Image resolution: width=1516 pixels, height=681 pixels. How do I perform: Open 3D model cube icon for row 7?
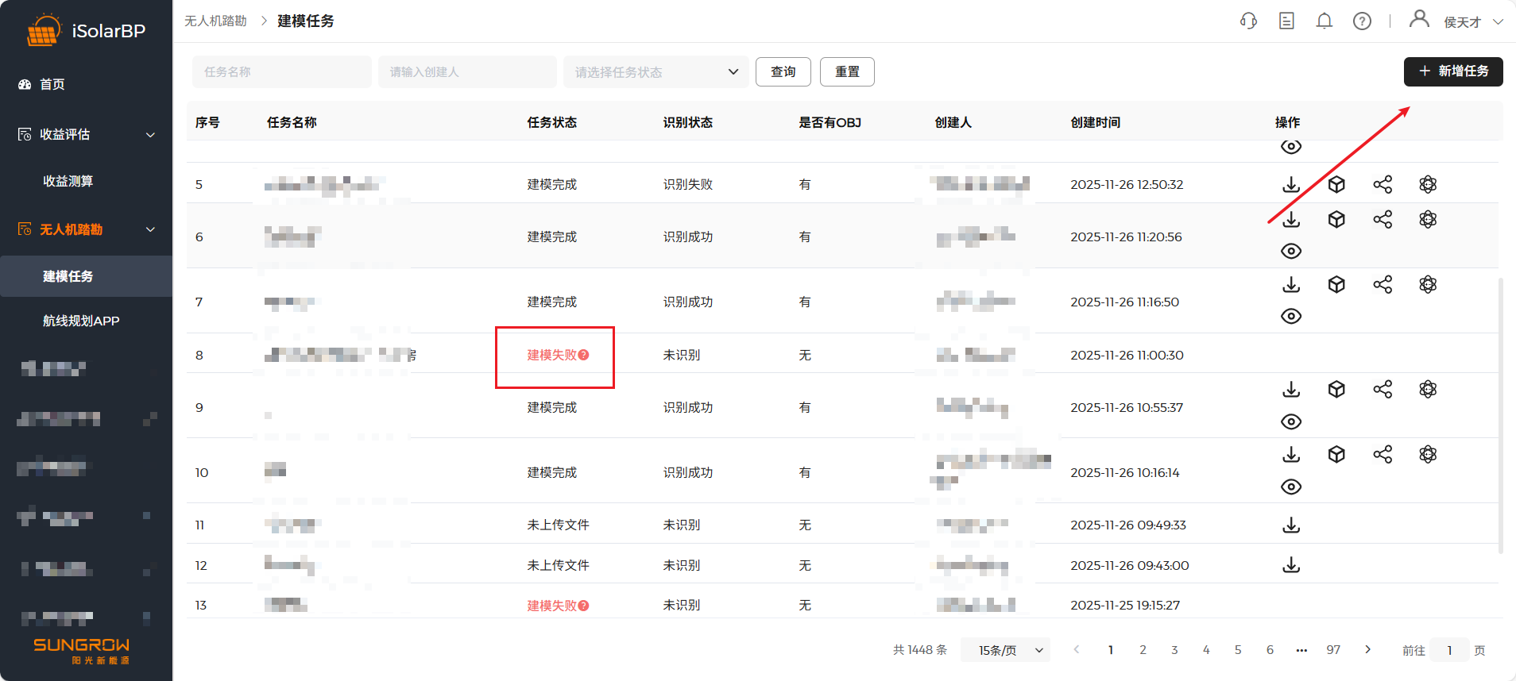1336,285
